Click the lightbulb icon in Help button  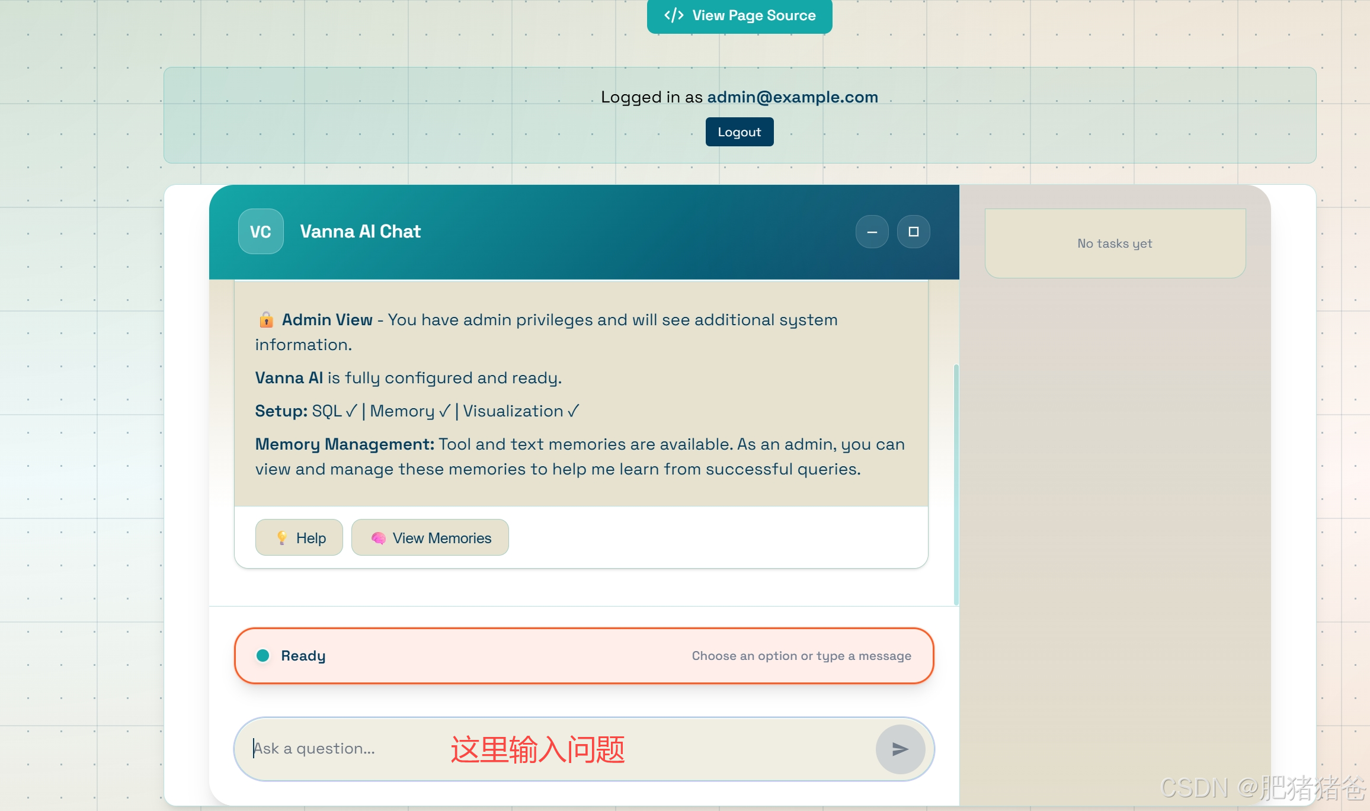(282, 538)
